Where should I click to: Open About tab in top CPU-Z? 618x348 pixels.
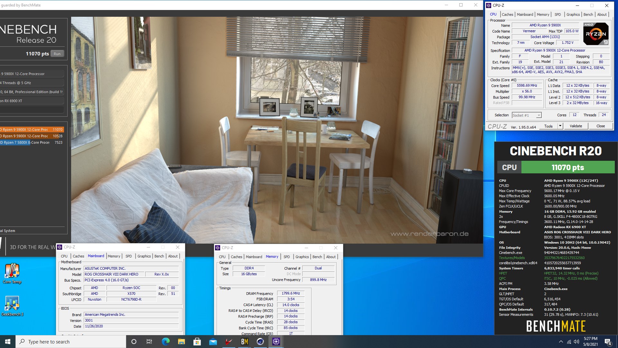point(602,15)
